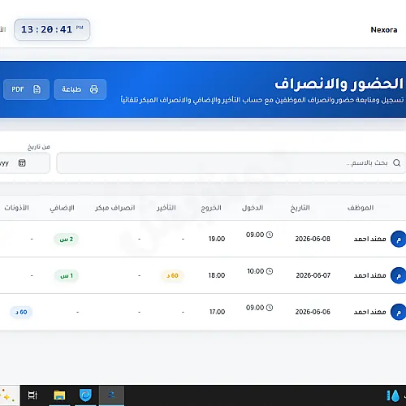
Task: Click the التاريخ column header
Action: click(x=300, y=208)
